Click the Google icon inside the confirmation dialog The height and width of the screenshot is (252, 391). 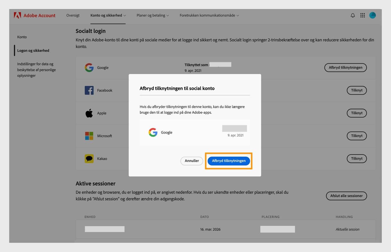[153, 132]
